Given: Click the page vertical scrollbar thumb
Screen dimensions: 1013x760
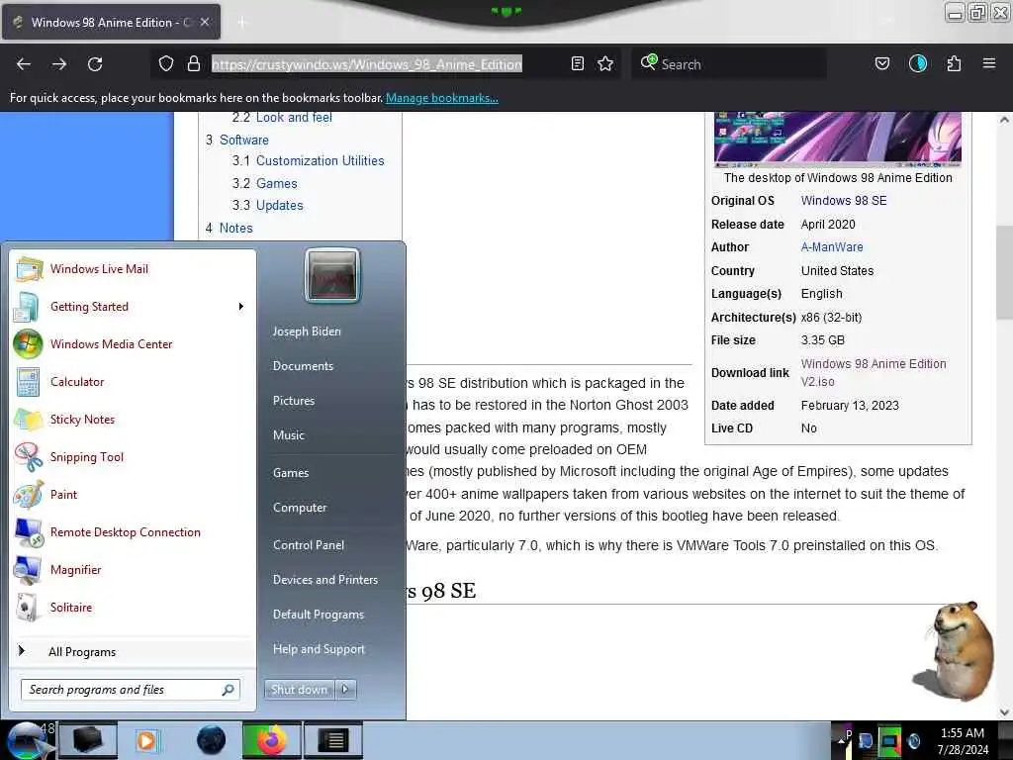Looking at the screenshot, I should tap(1004, 272).
